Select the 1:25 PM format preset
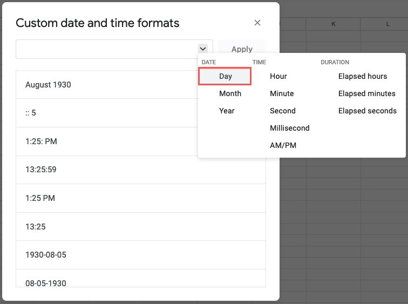The image size is (408, 304). click(x=141, y=198)
